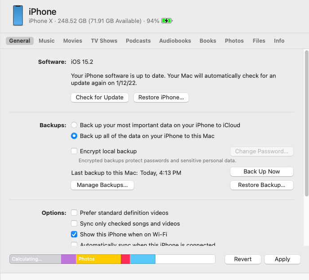This screenshot has height=280, width=309.
Task: Check Sync only checked songs and videos
Action: (74, 223)
